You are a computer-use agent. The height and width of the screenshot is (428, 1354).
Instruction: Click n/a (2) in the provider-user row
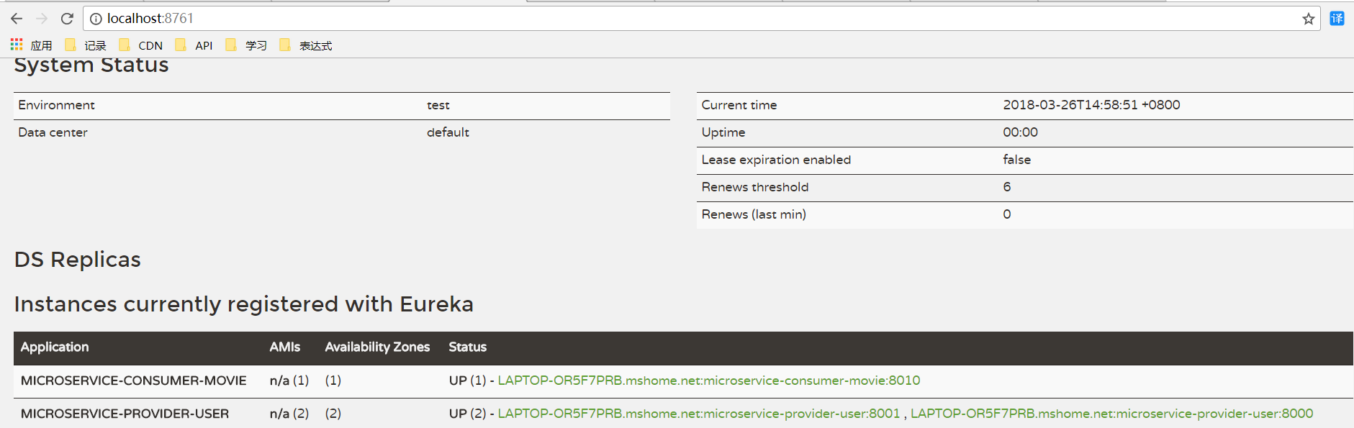pyautogui.click(x=289, y=414)
